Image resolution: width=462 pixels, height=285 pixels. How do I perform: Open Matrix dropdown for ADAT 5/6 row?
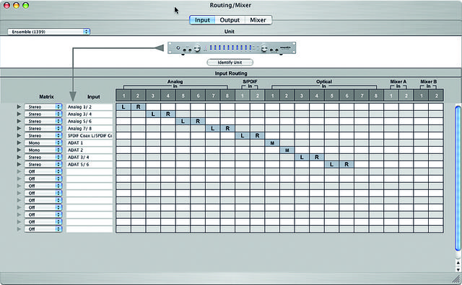pyautogui.click(x=43, y=165)
